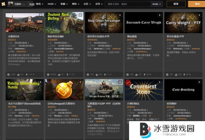Click the ZSADIK52 orange uploader link
The width and height of the screenshot is (205, 140).
[x=100, y=122]
